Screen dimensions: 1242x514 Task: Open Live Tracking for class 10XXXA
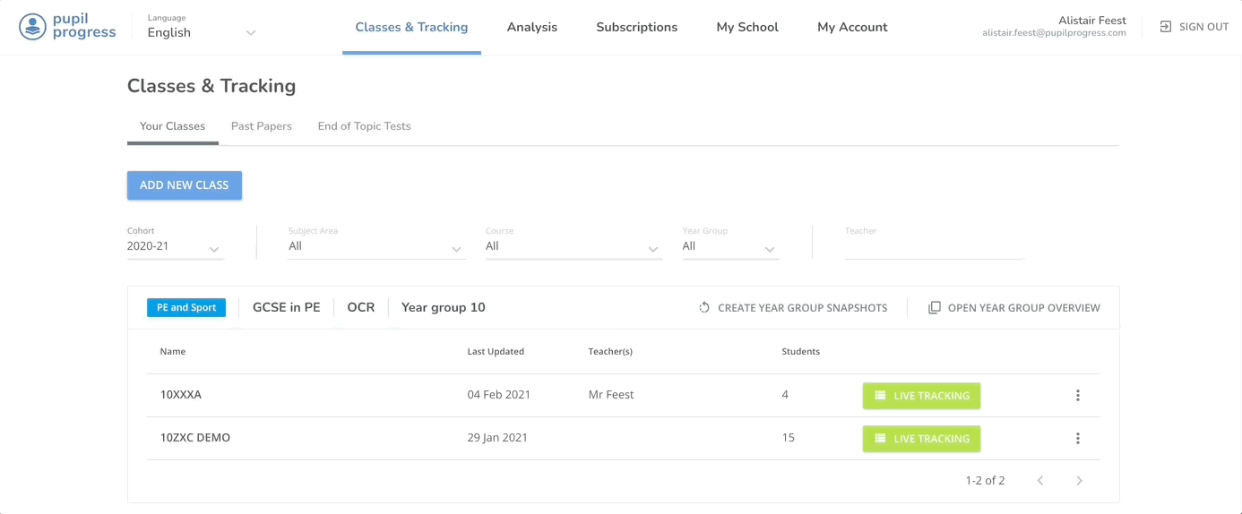[x=921, y=396]
